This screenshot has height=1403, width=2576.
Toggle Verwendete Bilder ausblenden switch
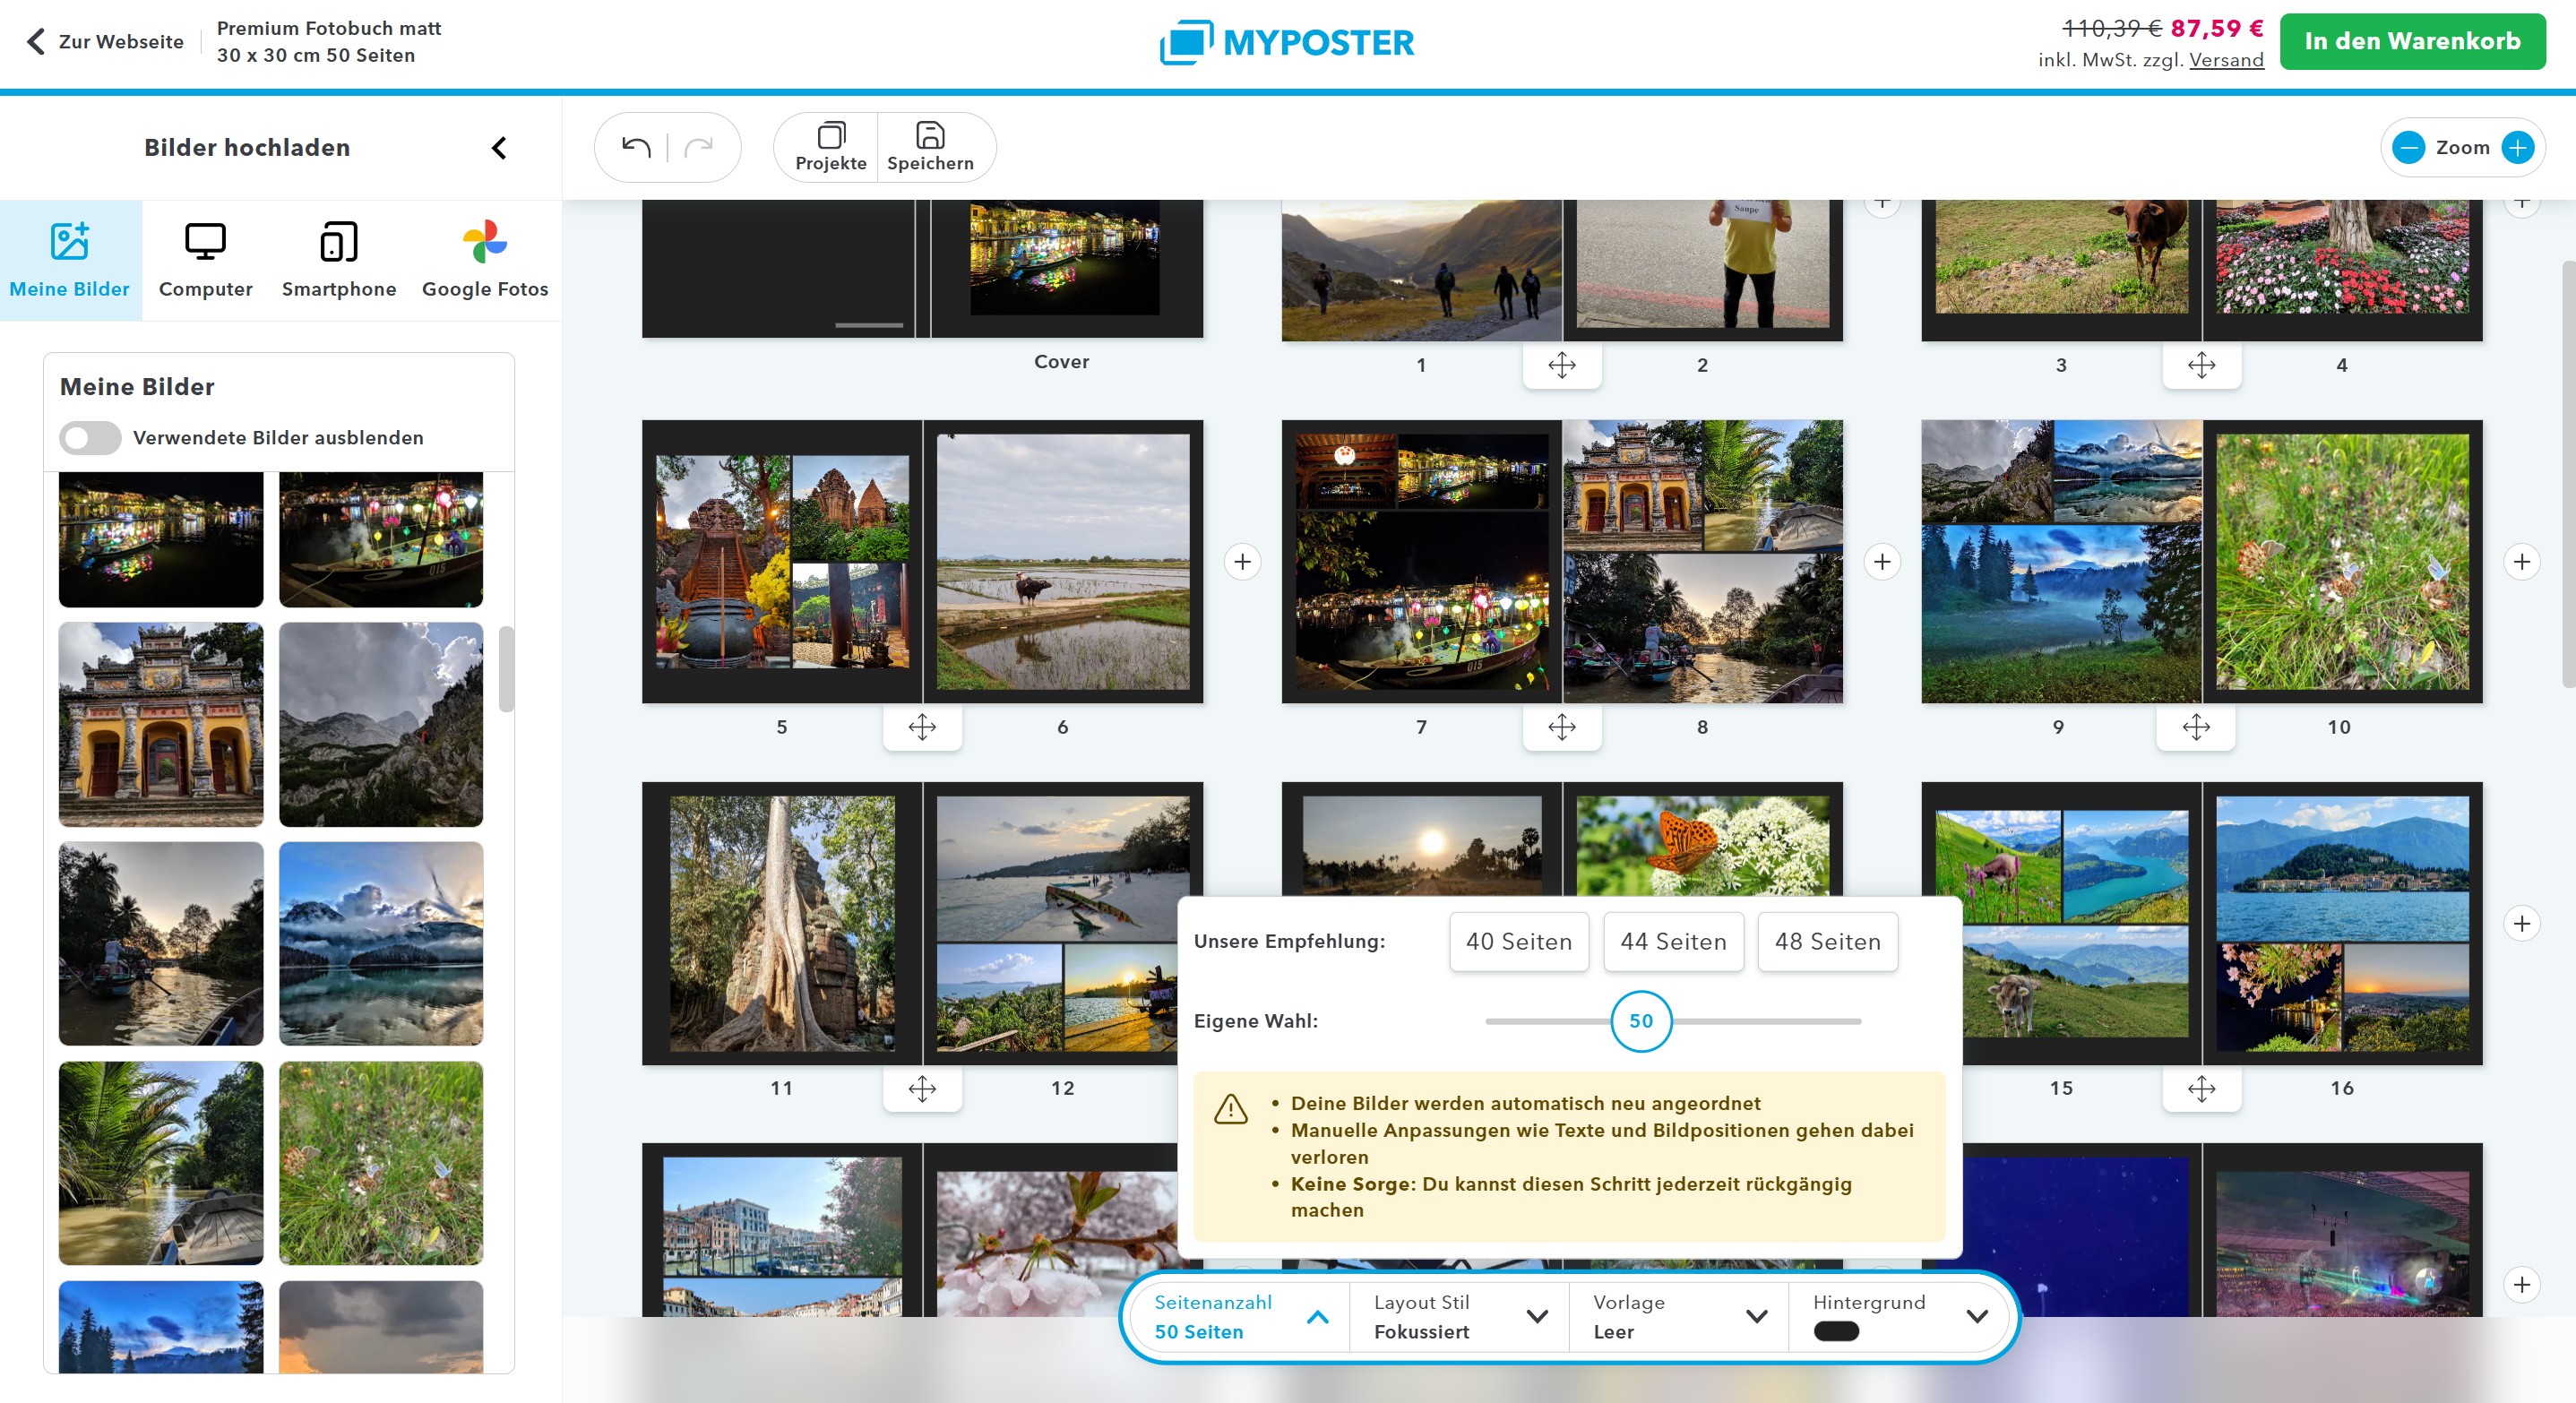(90, 438)
